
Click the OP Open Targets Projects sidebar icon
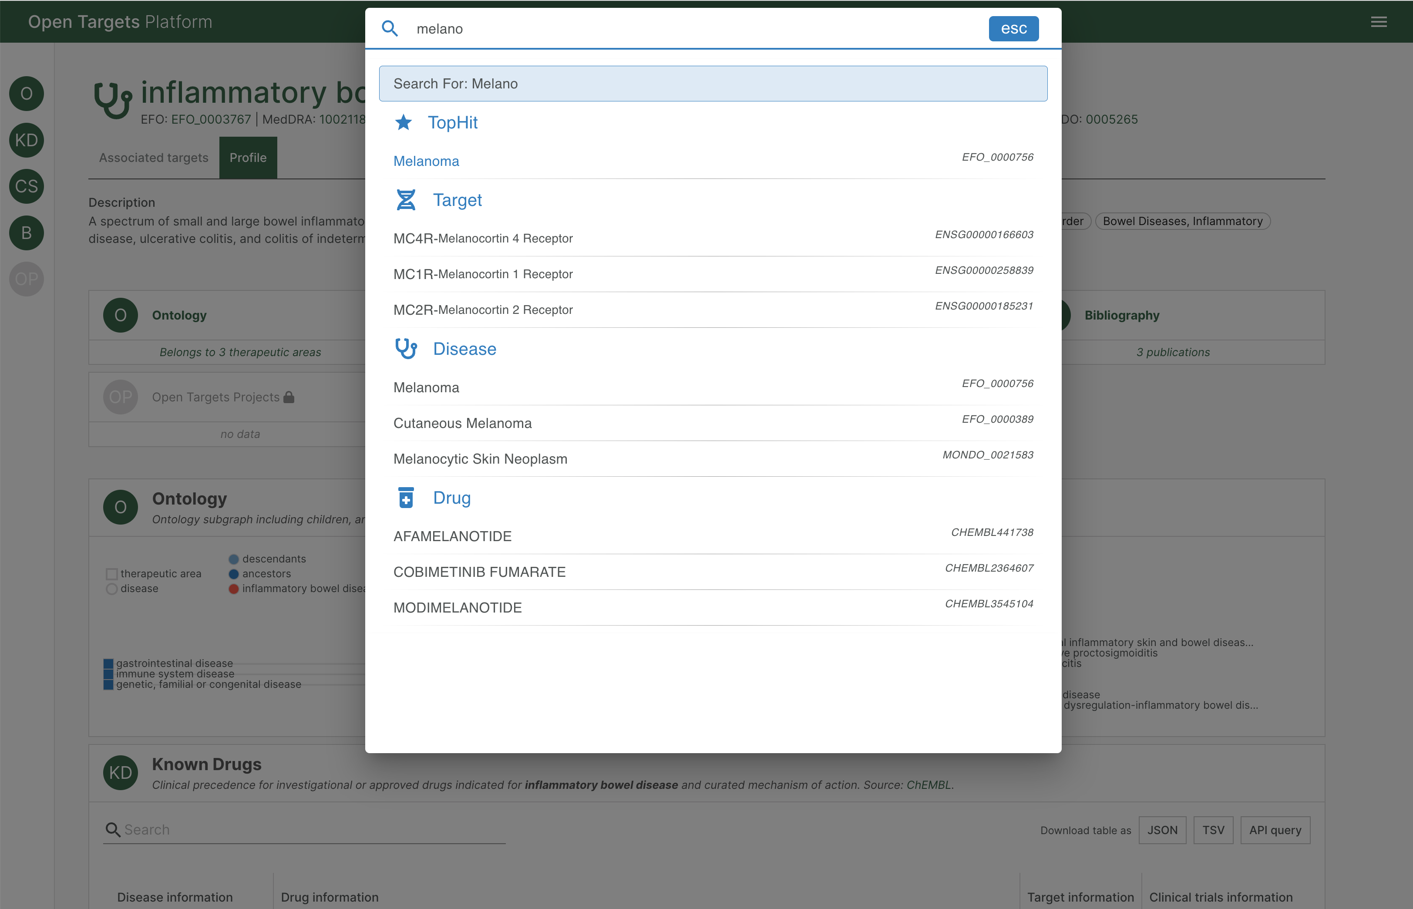(x=26, y=279)
